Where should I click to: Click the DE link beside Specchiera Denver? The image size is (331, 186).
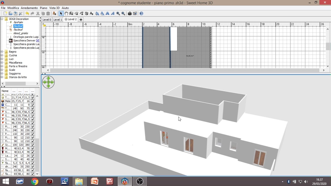pyautogui.click(x=37, y=41)
